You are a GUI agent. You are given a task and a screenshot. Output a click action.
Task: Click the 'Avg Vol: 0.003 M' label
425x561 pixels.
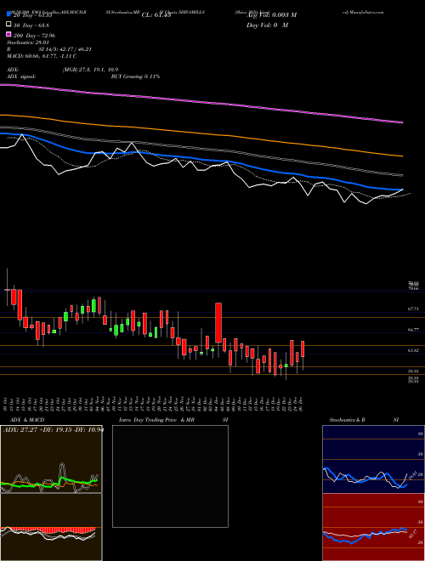click(271, 15)
